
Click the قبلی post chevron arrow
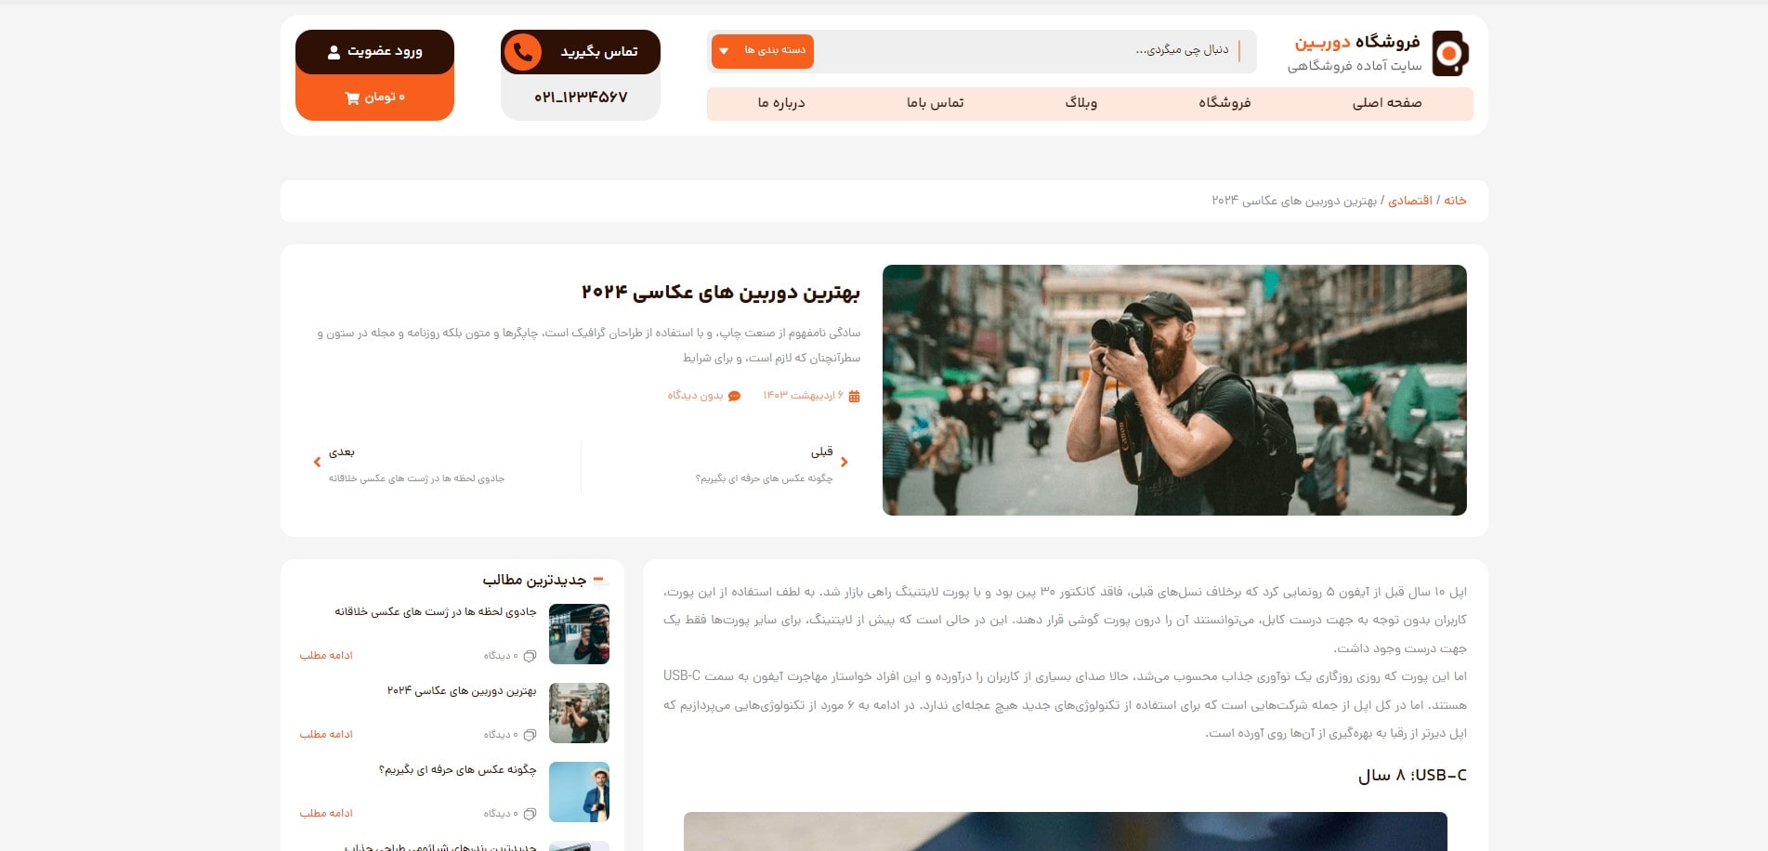pyautogui.click(x=844, y=462)
